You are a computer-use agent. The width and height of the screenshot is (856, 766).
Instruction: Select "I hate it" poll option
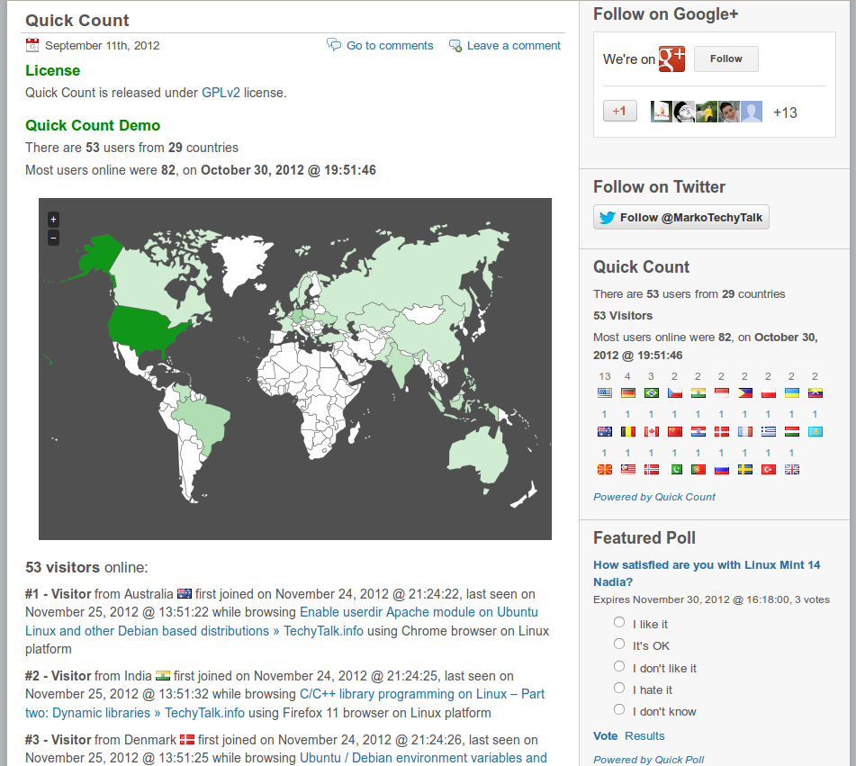619,689
